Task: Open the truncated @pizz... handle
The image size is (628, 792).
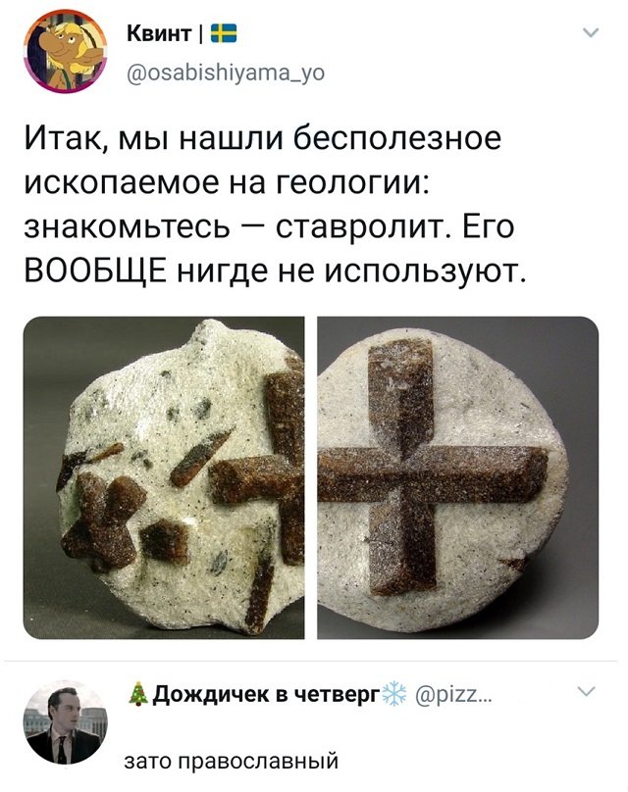Action: coord(452,695)
